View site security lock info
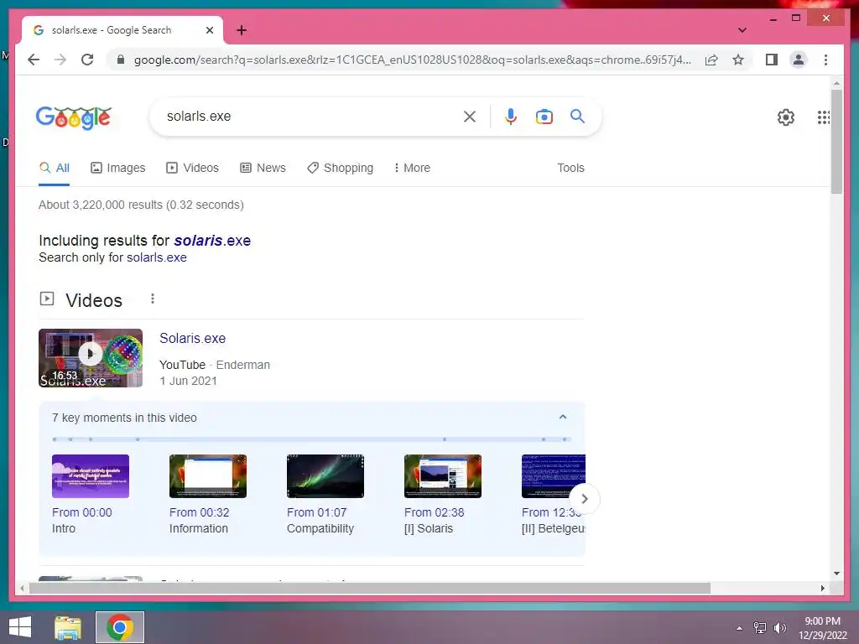This screenshot has height=644, width=859. click(x=121, y=60)
